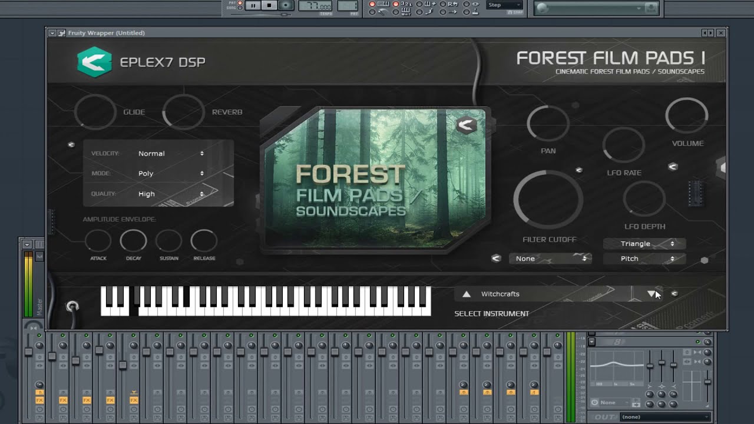Click the Forest Film Pads artwork
The height and width of the screenshot is (424, 754).
(x=375, y=180)
